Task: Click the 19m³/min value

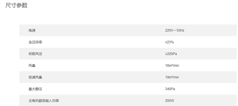Action: pyautogui.click(x=172, y=77)
